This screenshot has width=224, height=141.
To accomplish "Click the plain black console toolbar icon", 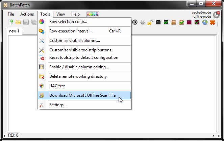I will pos(158,22).
